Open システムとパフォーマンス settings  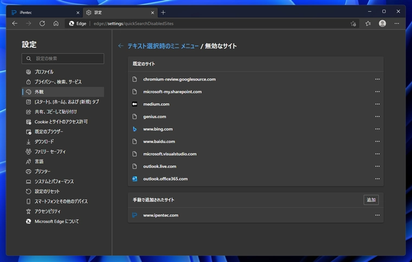[x=63, y=181]
